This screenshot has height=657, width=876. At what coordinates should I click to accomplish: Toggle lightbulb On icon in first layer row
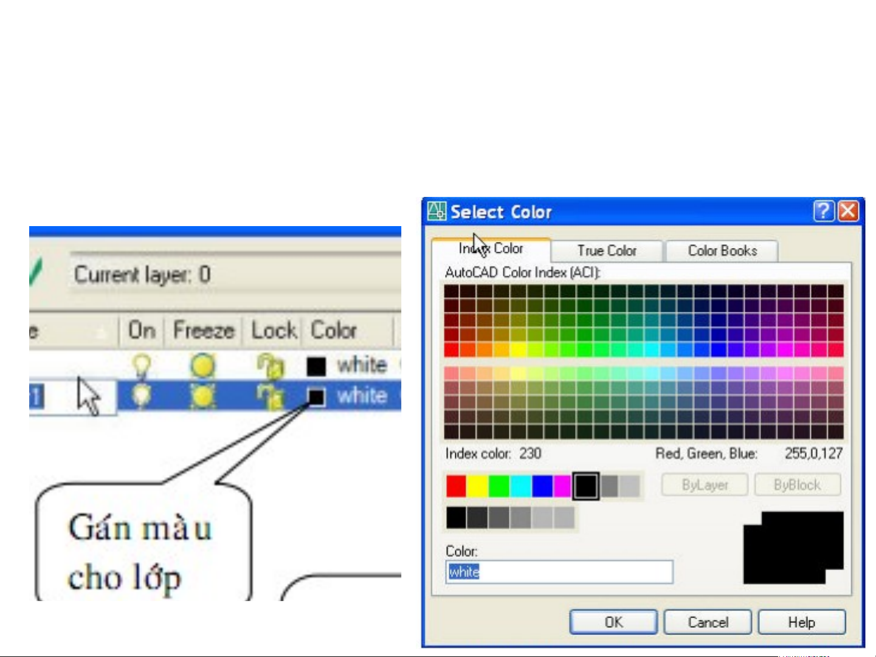(141, 365)
